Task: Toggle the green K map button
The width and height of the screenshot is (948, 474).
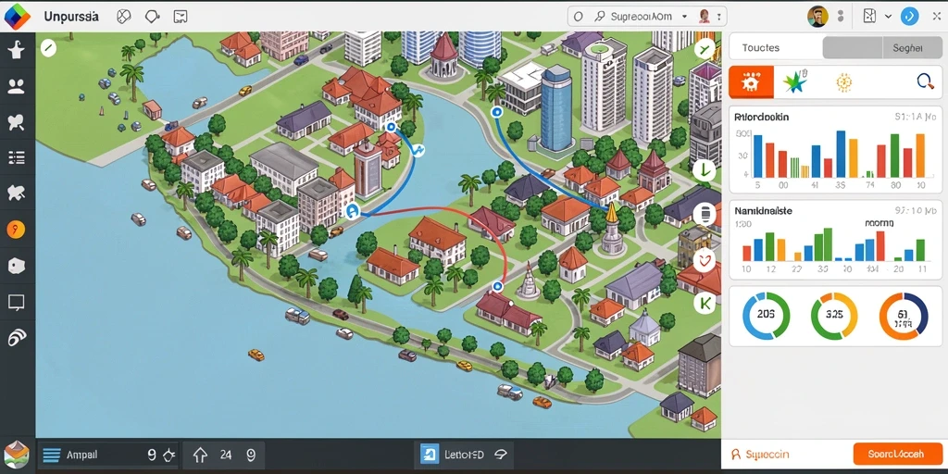Action: (x=705, y=304)
